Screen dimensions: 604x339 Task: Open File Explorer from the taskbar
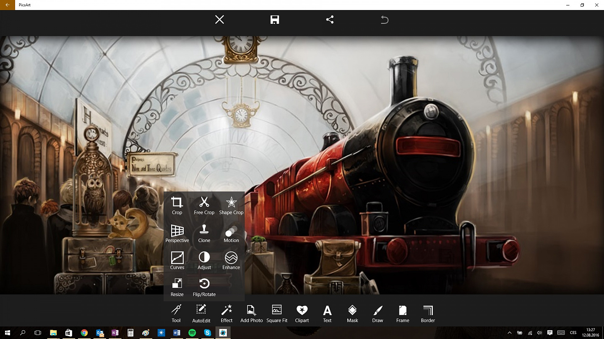(53, 333)
